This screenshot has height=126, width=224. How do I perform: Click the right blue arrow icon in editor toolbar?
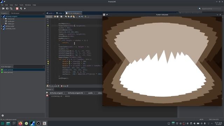pyautogui.click(x=82, y=17)
